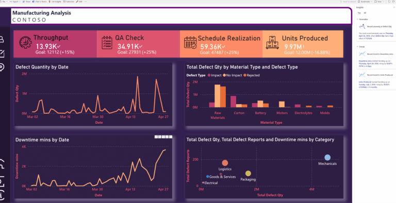Viewport: 396px width, 203px height.
Task: Click the Rejected legend swatch
Action: point(245,75)
